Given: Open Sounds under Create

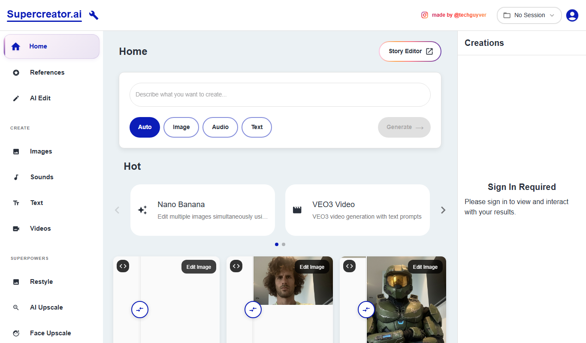Looking at the screenshot, I should coord(51,177).
